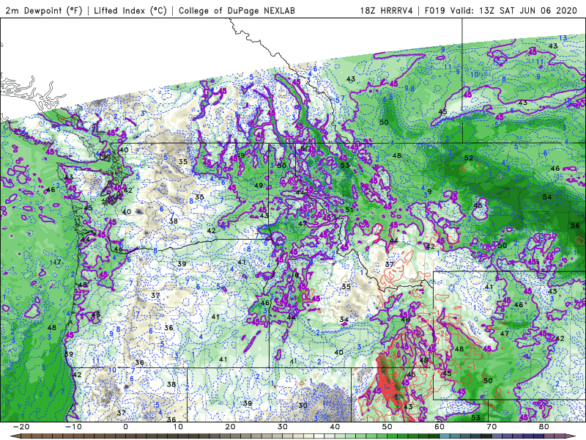Click the blue lifted index value 13
The height and width of the screenshot is (440, 586).
[563, 38]
